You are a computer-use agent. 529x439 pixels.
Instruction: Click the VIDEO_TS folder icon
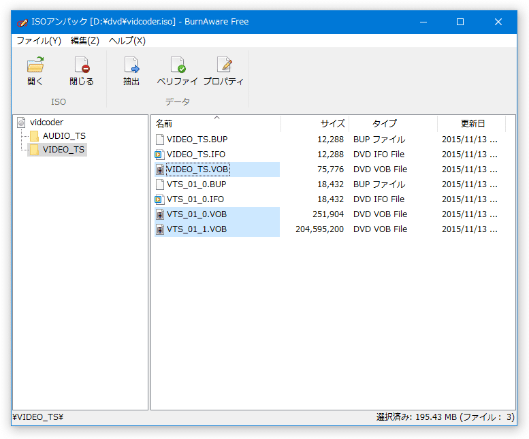pyautogui.click(x=34, y=150)
